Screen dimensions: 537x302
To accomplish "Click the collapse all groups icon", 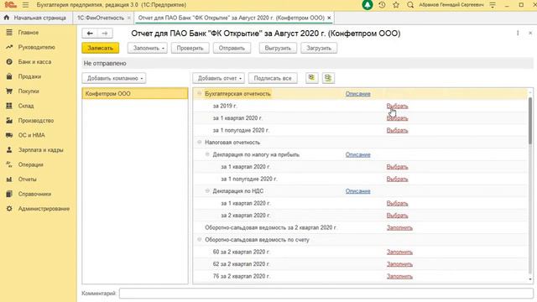I will [328, 78].
